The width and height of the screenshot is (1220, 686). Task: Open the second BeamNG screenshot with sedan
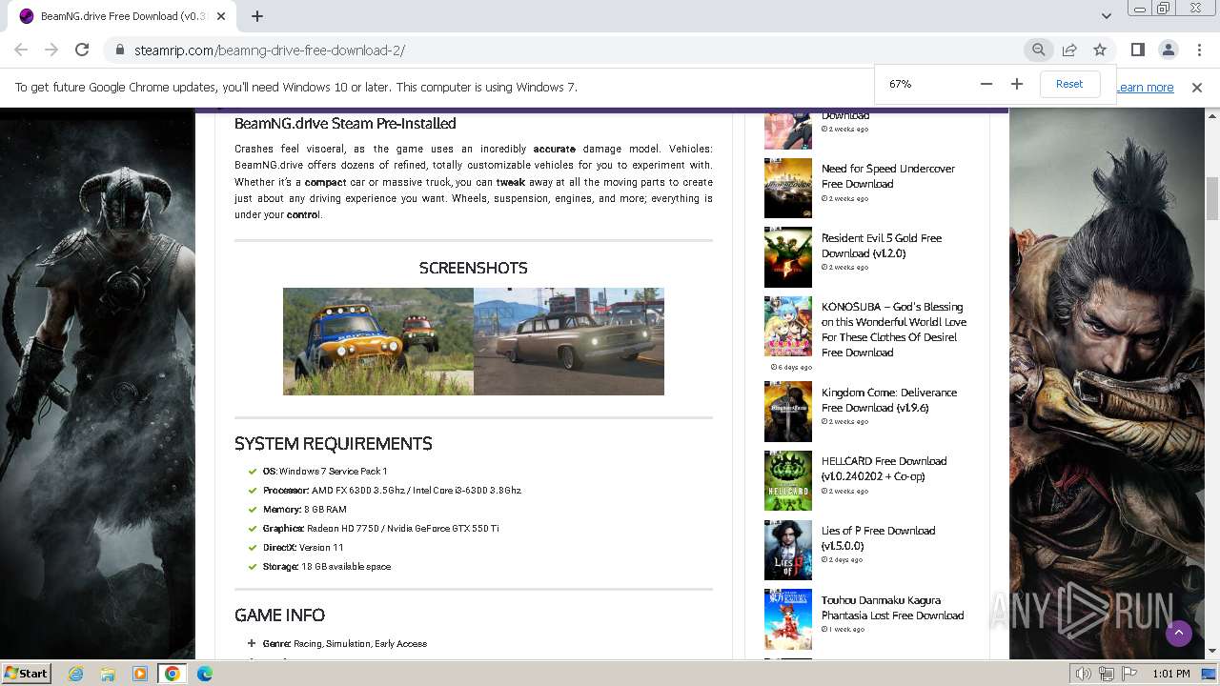coord(569,341)
